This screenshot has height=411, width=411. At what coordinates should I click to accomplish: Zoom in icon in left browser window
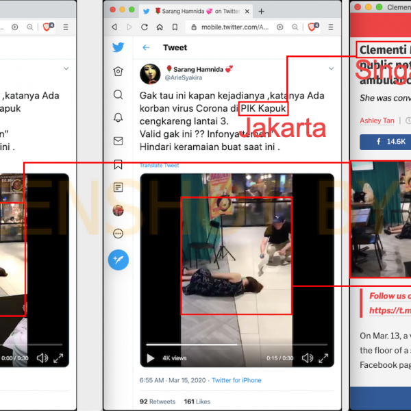tap(15, 27)
